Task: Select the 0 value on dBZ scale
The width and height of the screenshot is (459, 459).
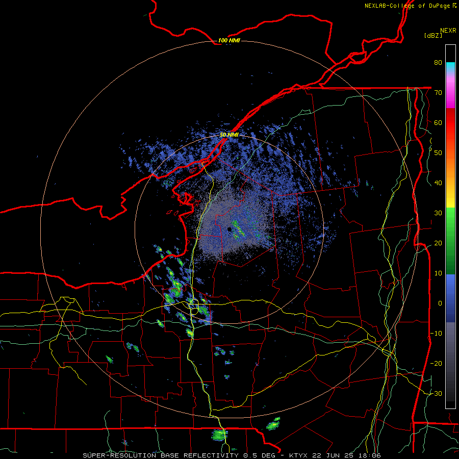Action: (x=440, y=303)
